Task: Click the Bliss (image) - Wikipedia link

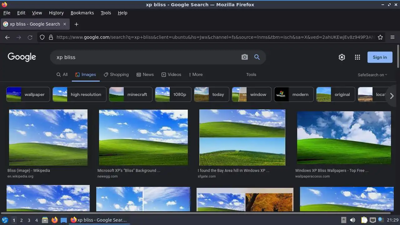Action: [29, 171]
